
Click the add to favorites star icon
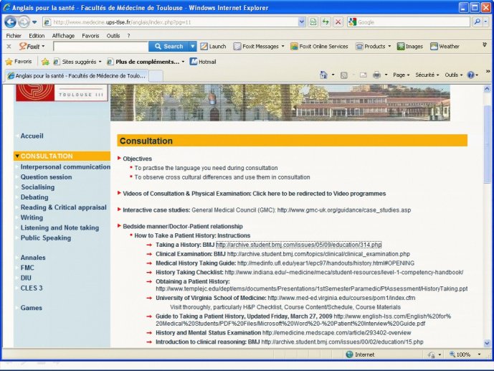click(x=45, y=62)
